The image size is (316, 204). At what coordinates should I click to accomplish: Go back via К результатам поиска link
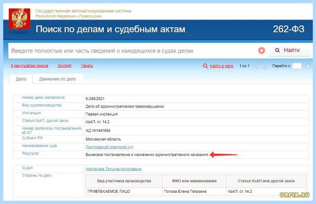click(x=29, y=66)
